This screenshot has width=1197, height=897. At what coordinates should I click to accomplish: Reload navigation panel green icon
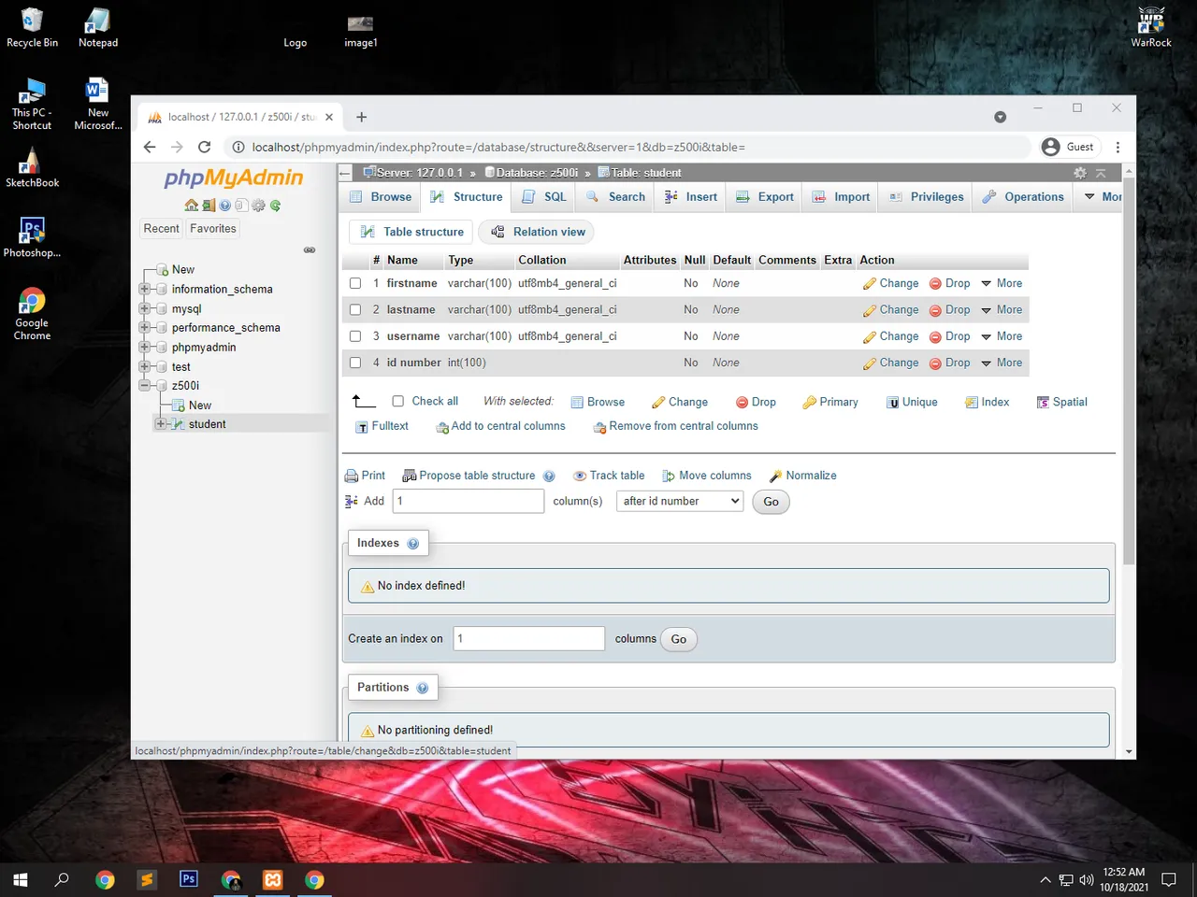tap(275, 206)
